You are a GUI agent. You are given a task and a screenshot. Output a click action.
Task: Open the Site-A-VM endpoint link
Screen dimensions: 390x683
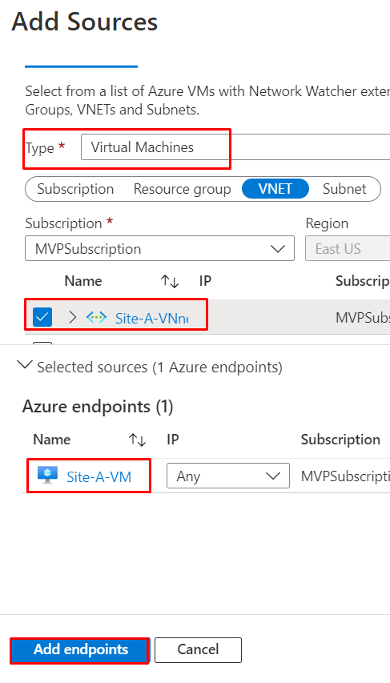click(x=99, y=476)
